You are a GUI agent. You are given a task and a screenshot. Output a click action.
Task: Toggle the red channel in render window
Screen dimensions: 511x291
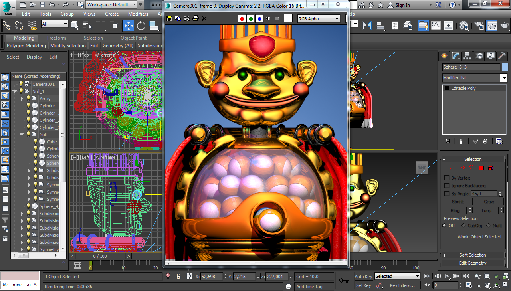pos(241,18)
